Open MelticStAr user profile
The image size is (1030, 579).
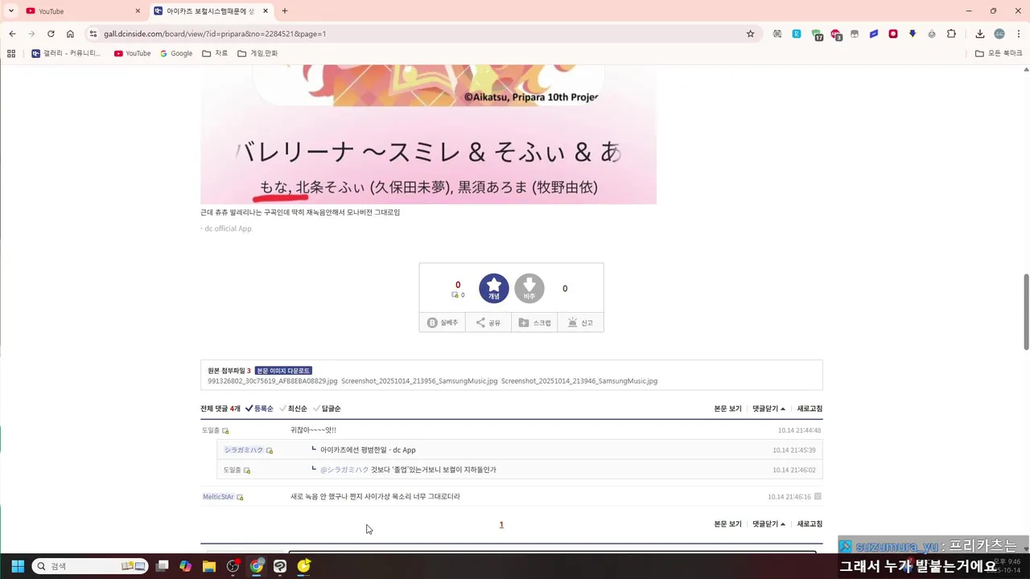218,497
